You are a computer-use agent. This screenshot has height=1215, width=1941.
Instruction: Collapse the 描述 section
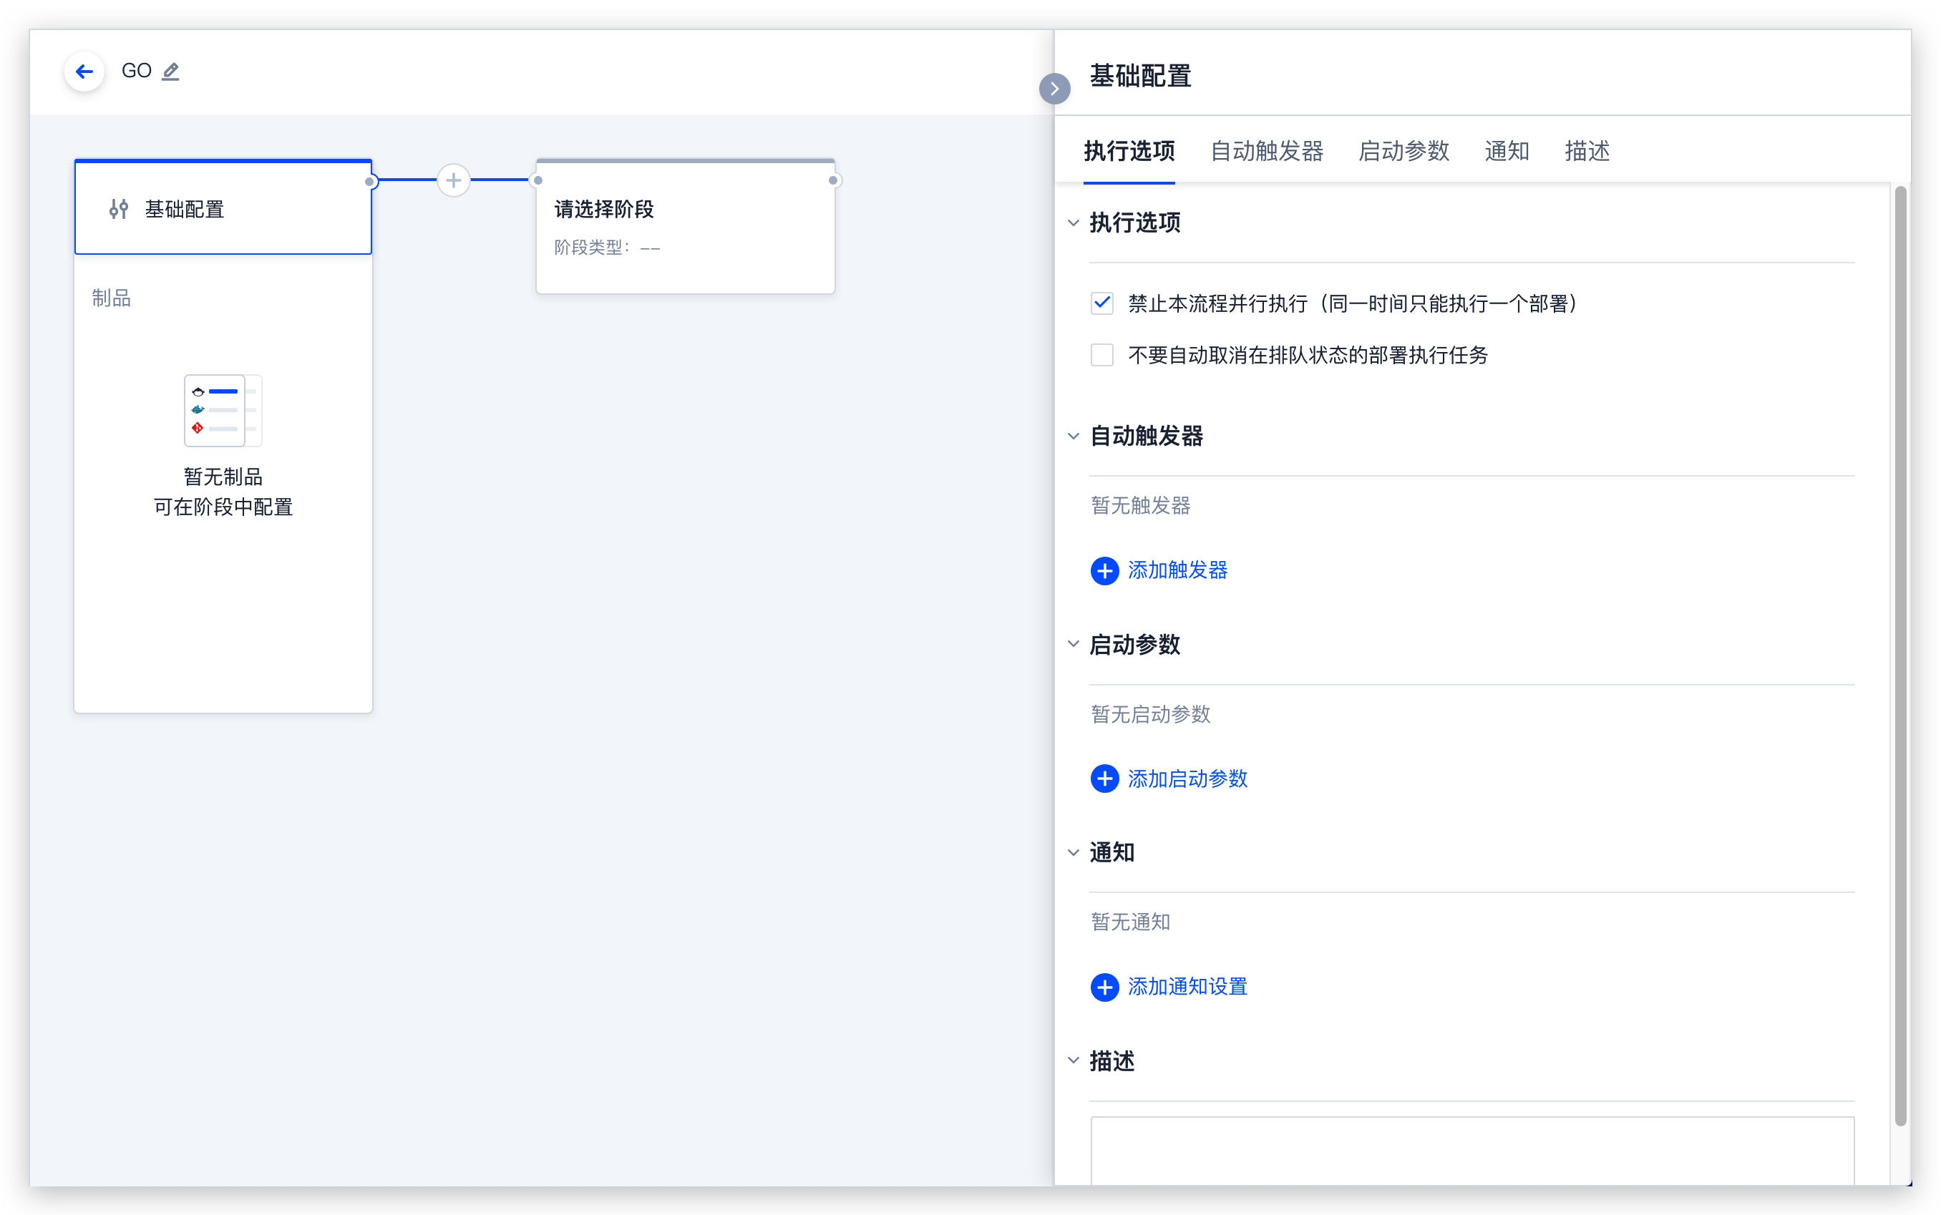click(1073, 1060)
